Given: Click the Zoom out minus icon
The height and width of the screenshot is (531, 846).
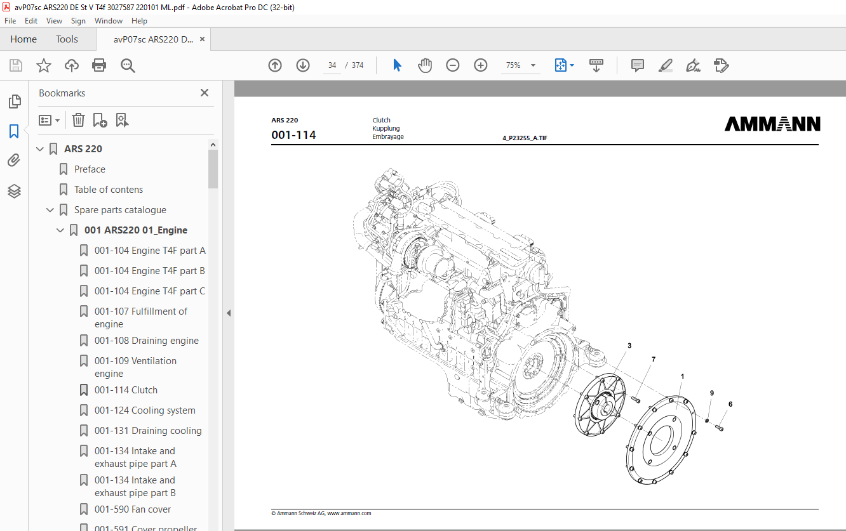Looking at the screenshot, I should point(453,65).
